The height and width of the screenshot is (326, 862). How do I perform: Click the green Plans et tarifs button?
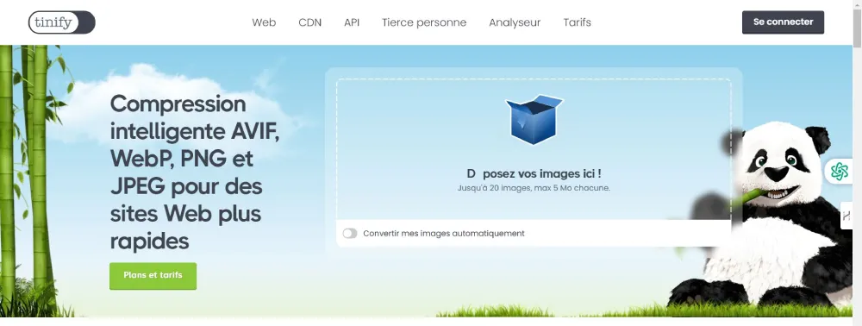click(x=153, y=276)
